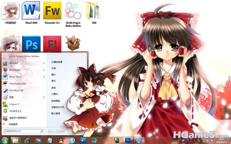This screenshot has height=144, width=231.
Task: Switch to Photoshop in the taskbar
Action: pyautogui.click(x=128, y=140)
